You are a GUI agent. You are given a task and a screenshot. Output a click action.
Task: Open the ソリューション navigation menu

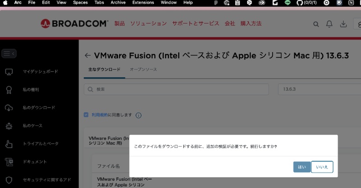coord(148,23)
